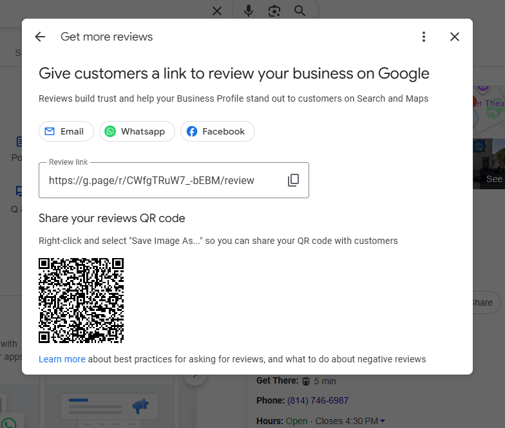Share the review link via Facebook
Image resolution: width=505 pixels, height=428 pixels.
click(217, 131)
